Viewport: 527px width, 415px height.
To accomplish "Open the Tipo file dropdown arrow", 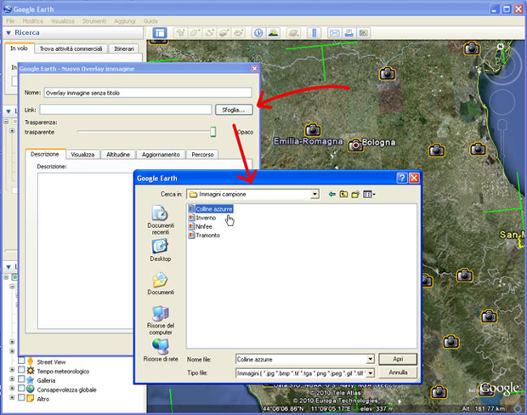I will (x=370, y=373).
